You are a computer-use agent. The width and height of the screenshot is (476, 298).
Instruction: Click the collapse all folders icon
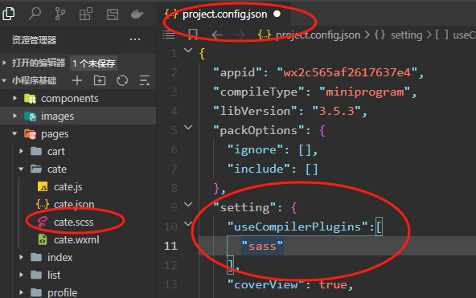pos(145,80)
